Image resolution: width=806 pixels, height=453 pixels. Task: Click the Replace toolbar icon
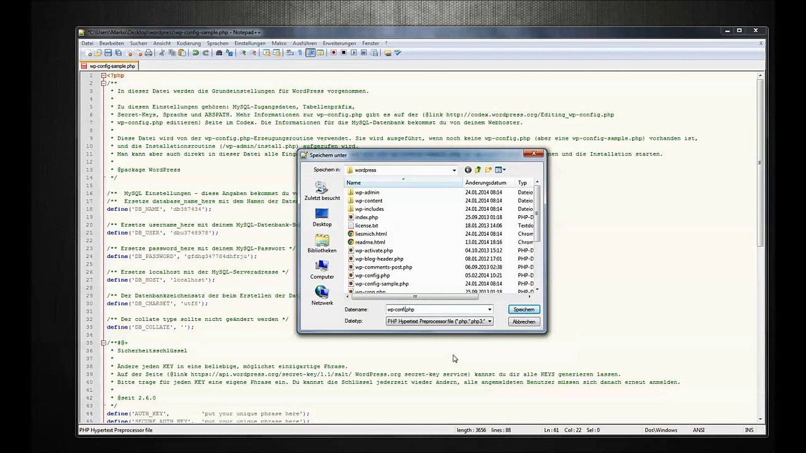(x=229, y=53)
